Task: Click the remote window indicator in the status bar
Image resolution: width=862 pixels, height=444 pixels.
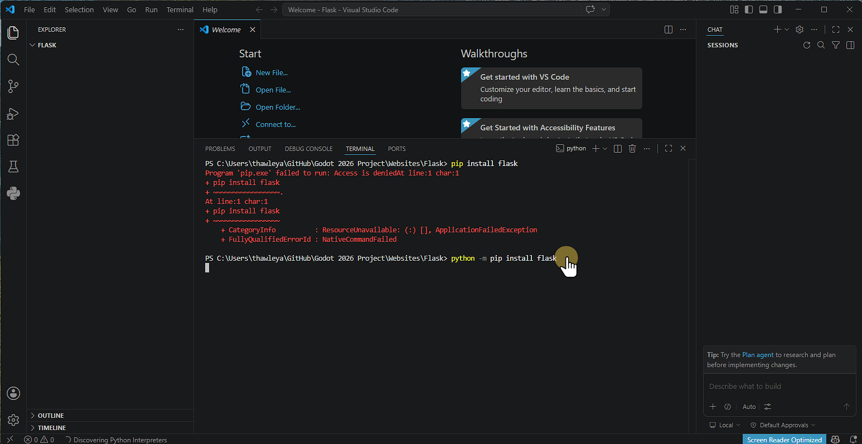Action: pos(9,440)
